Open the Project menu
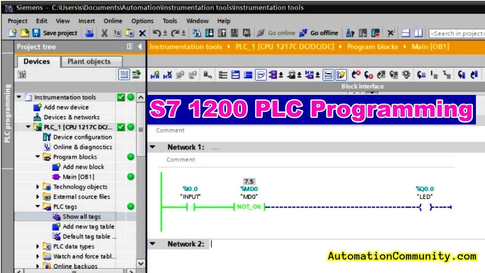Image resolution: width=485 pixels, height=273 pixels. 17,21
